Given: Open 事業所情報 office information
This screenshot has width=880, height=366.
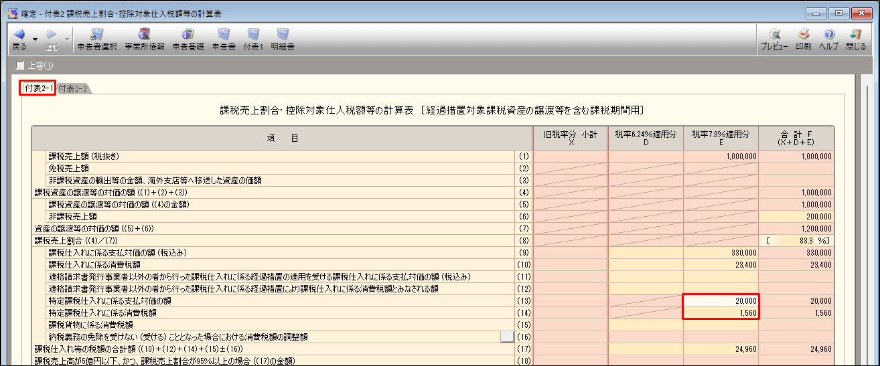Looking at the screenshot, I should click(144, 35).
